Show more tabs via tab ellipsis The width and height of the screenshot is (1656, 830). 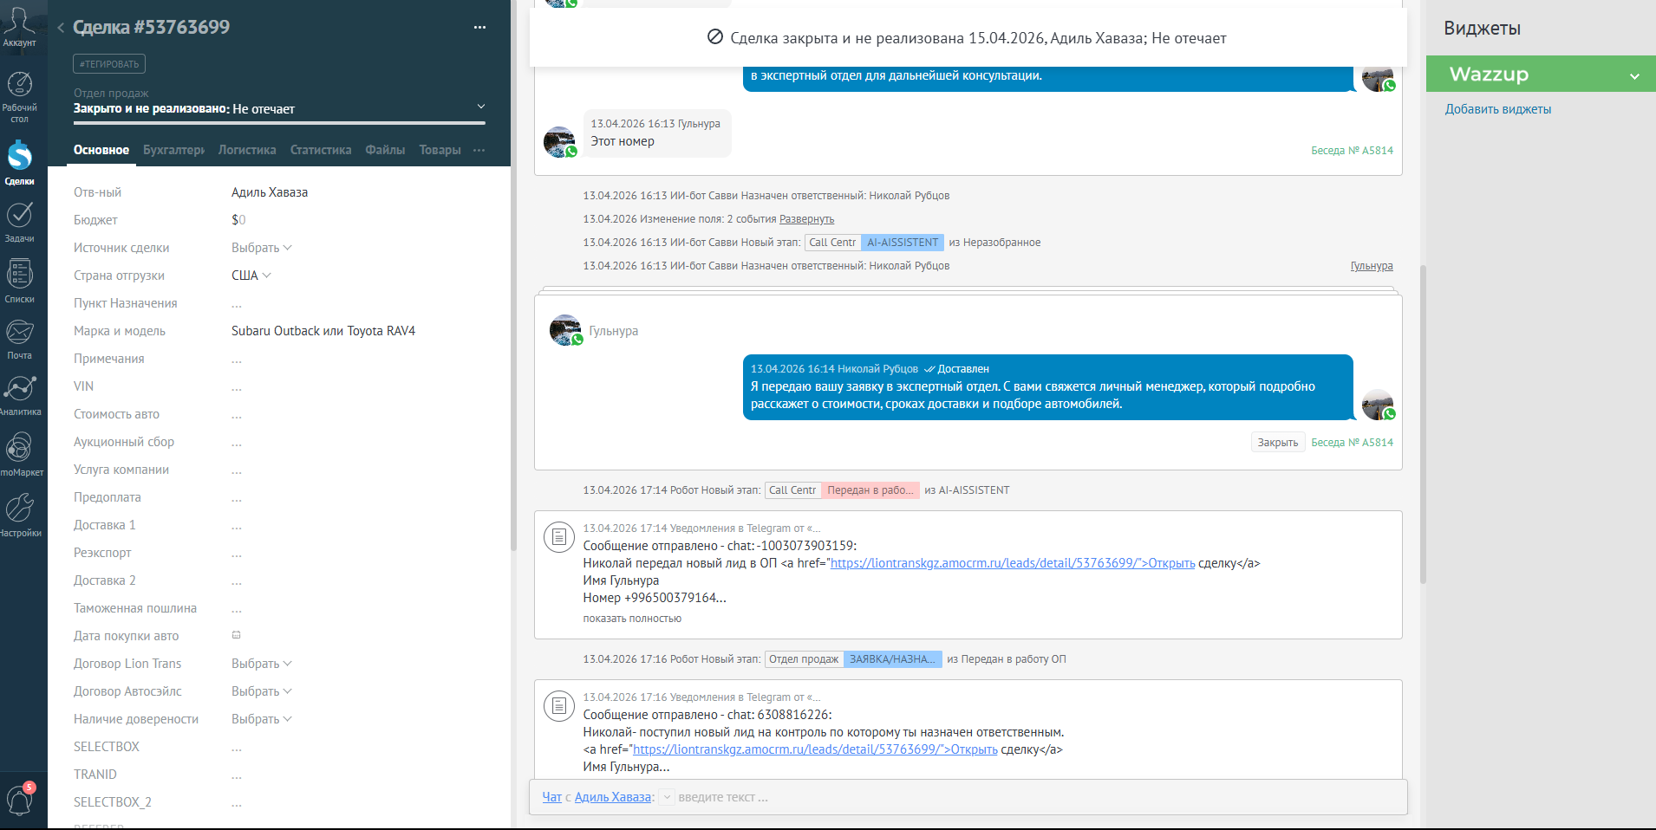479,150
